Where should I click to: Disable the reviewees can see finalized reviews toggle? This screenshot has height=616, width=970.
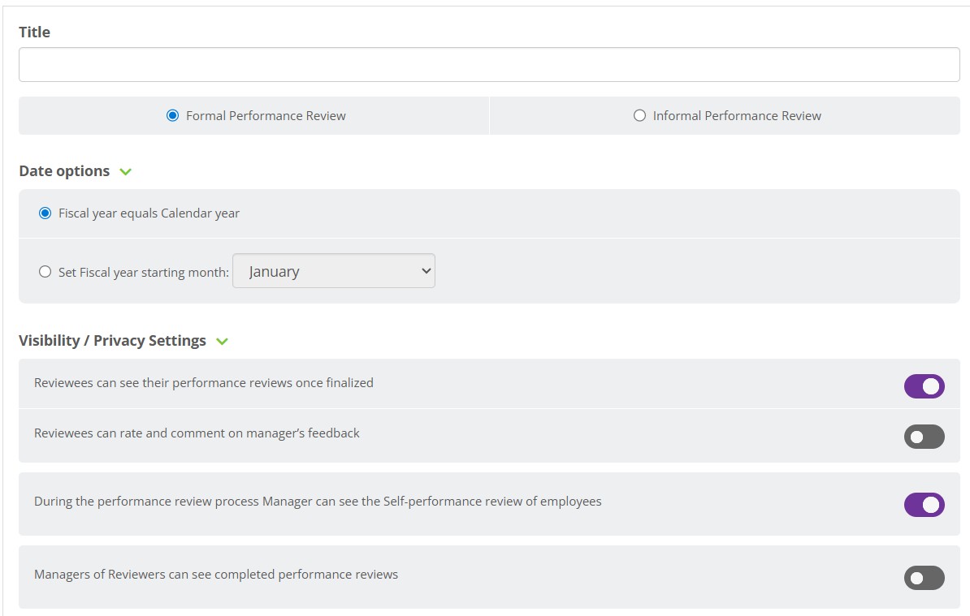pyautogui.click(x=924, y=386)
